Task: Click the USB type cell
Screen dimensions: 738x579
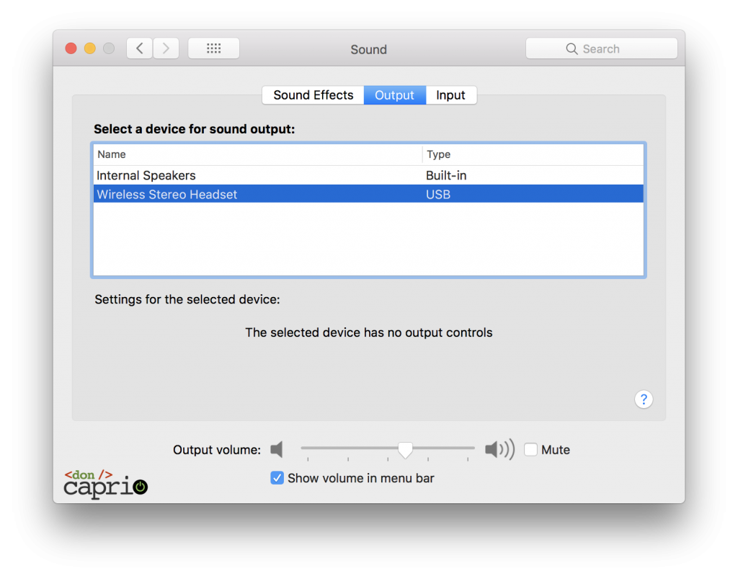Action: pos(438,195)
